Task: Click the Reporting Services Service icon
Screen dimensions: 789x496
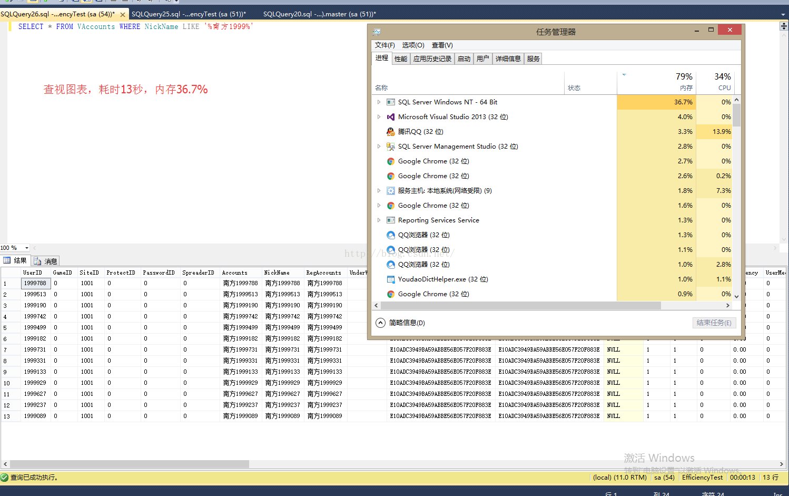Action: 390,220
